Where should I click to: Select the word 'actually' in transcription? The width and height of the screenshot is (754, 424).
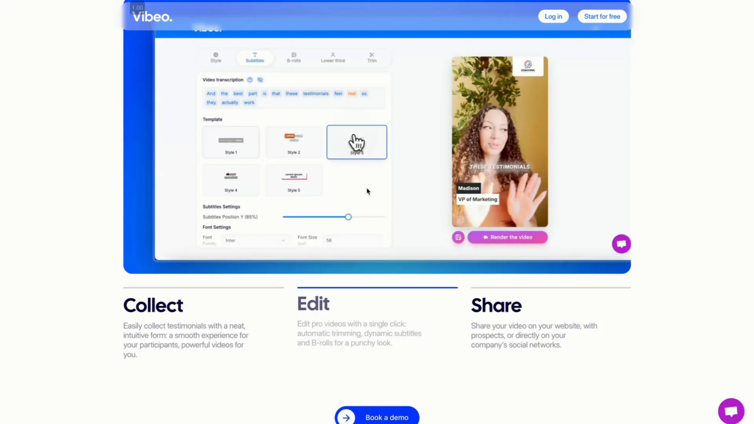tap(230, 102)
